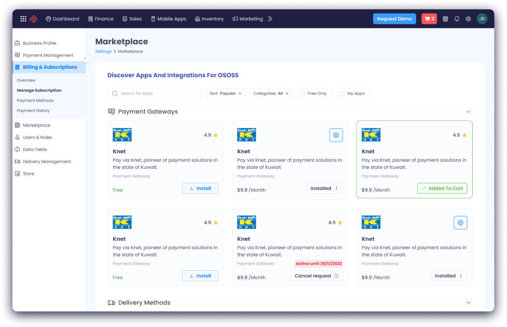The width and height of the screenshot is (507, 327).
Task: Click the Settings breadcrumb link
Action: pyautogui.click(x=103, y=51)
